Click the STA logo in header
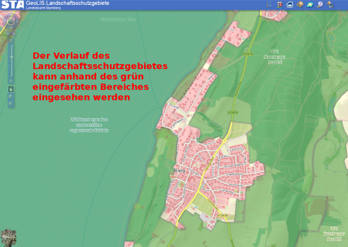Image resolution: width=348 pixels, height=247 pixels. [x=12, y=5]
